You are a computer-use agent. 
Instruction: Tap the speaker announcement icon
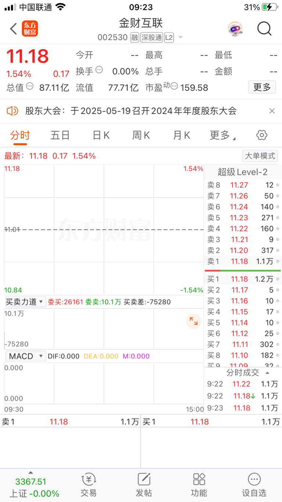(12, 110)
